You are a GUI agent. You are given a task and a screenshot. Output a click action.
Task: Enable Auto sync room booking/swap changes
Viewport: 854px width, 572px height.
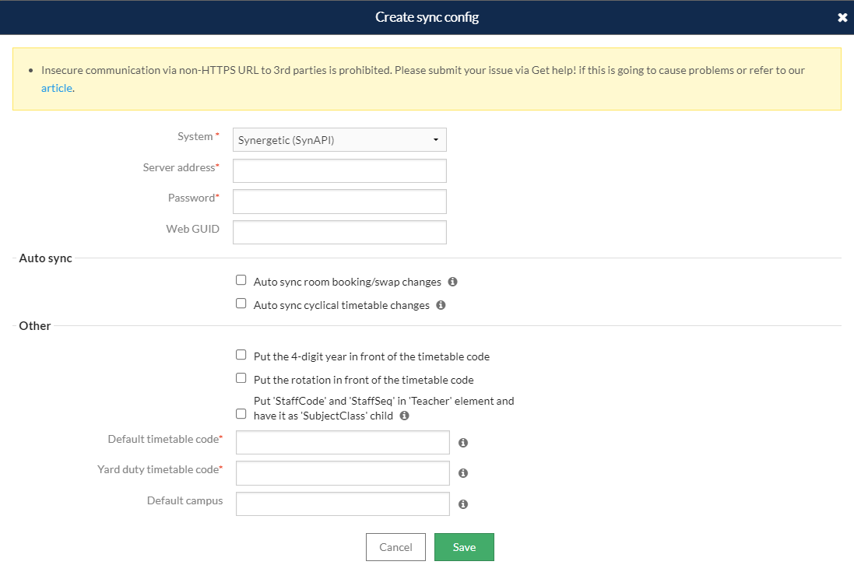(241, 280)
